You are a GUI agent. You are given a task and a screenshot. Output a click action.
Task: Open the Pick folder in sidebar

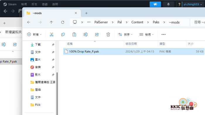pos(38,105)
